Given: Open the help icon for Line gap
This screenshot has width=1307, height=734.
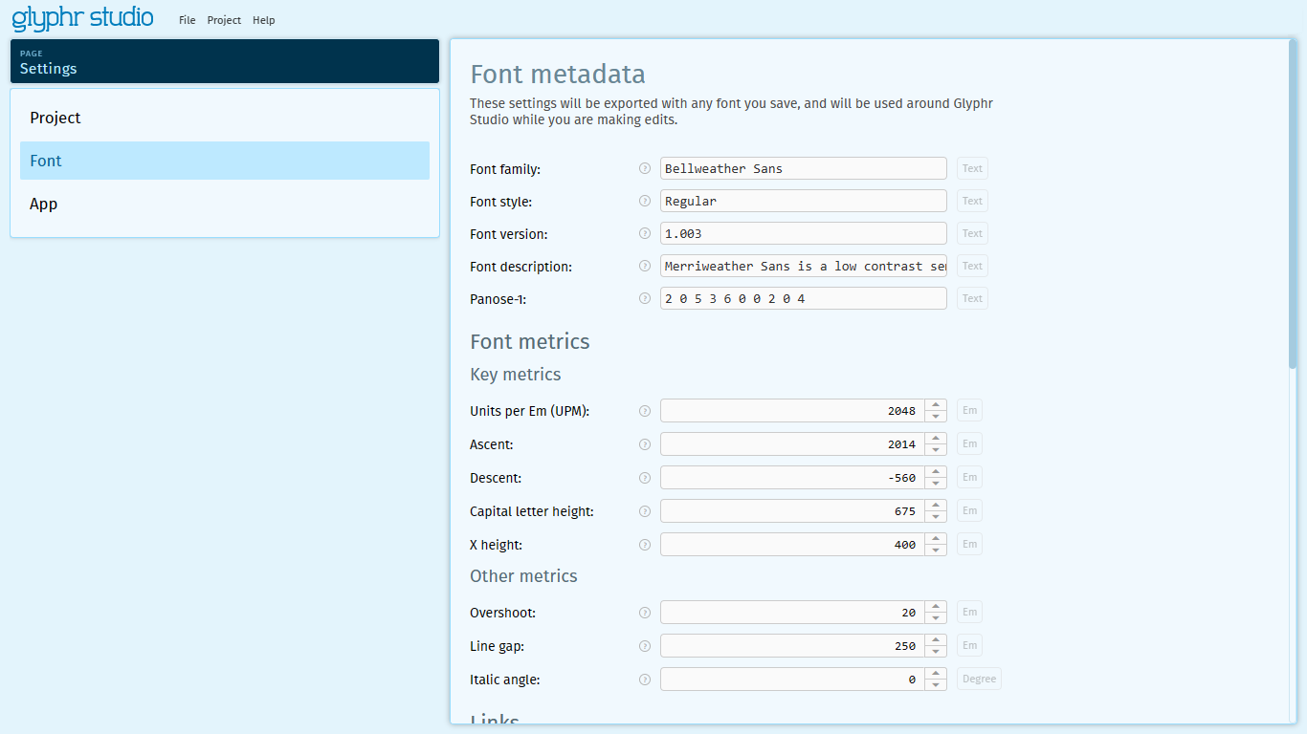Looking at the screenshot, I should click(x=645, y=646).
